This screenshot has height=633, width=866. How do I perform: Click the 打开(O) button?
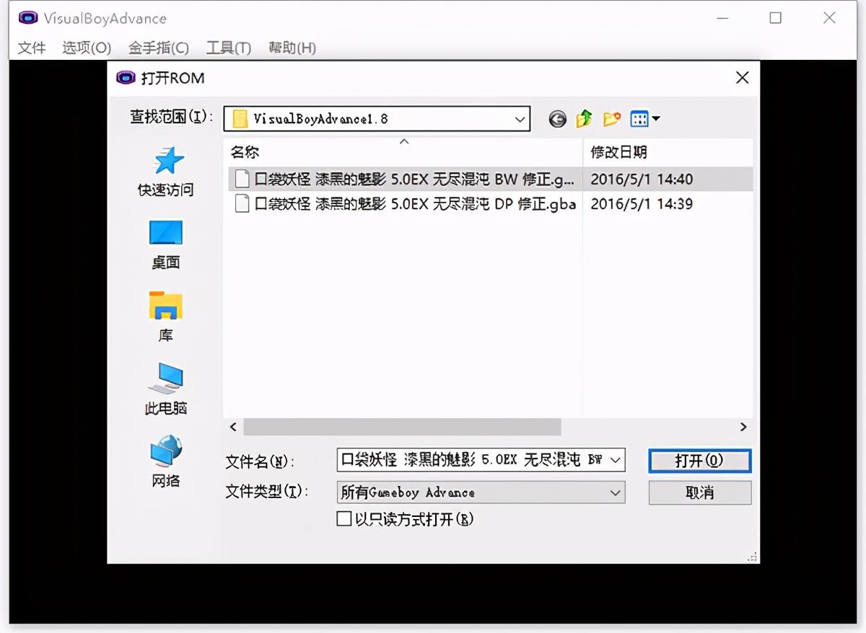(699, 461)
